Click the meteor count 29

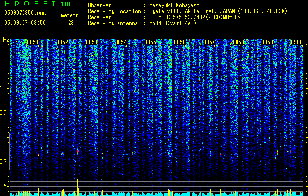tap(71, 23)
